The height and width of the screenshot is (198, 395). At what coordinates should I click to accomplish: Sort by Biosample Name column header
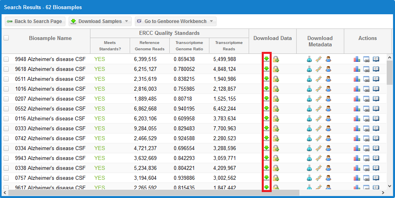coord(50,38)
